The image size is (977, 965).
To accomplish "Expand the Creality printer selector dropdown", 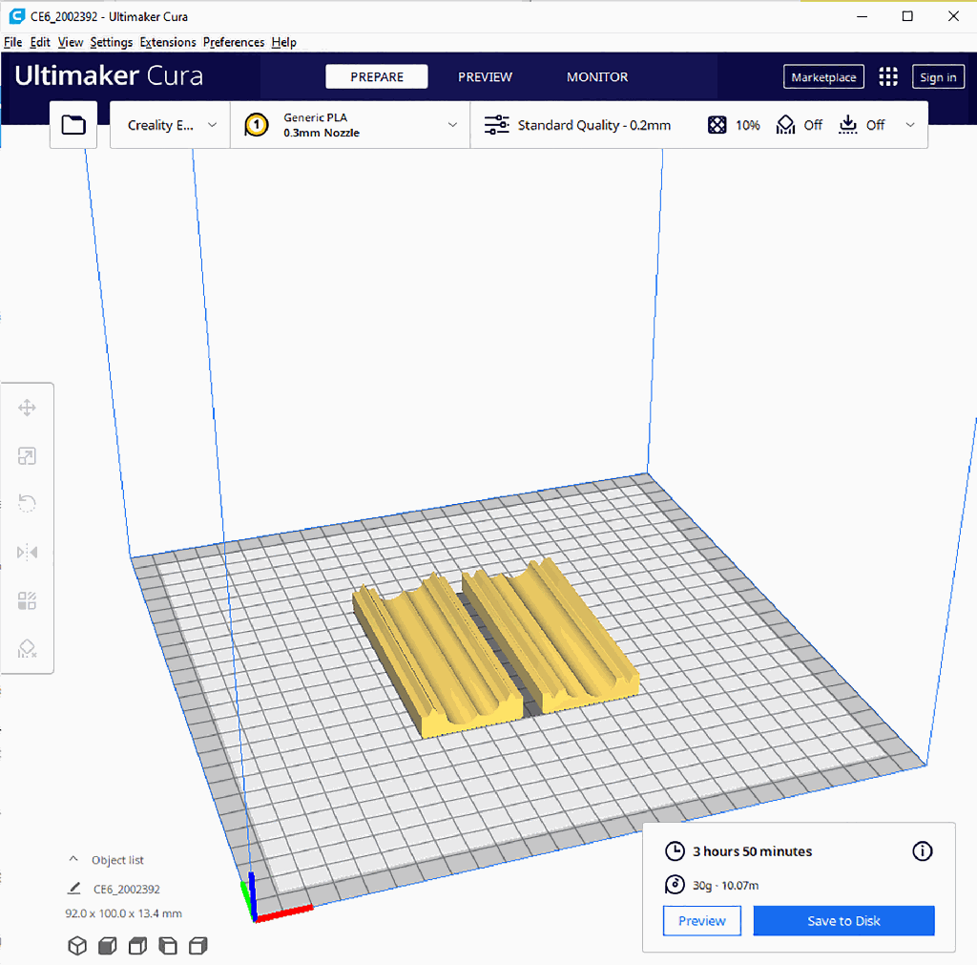I will pyautogui.click(x=171, y=125).
